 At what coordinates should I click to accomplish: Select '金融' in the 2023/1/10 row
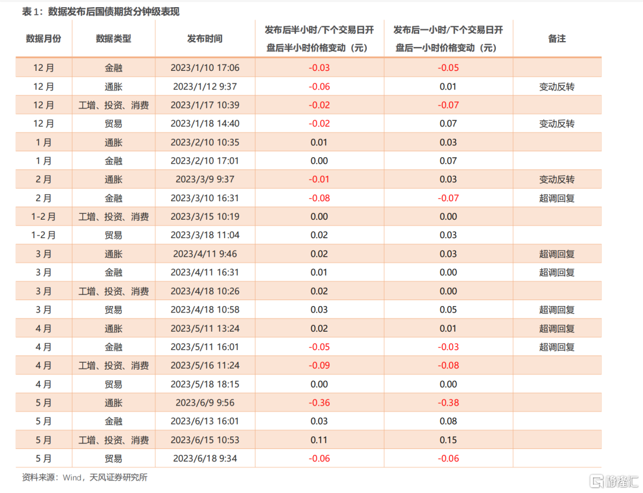click(114, 68)
